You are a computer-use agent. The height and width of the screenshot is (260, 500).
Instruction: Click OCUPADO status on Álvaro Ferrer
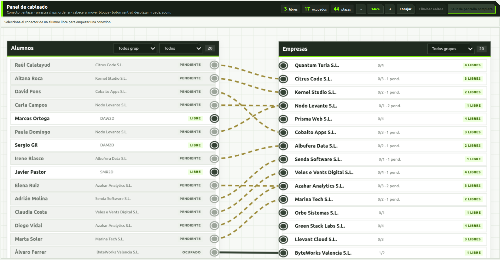point(191,252)
